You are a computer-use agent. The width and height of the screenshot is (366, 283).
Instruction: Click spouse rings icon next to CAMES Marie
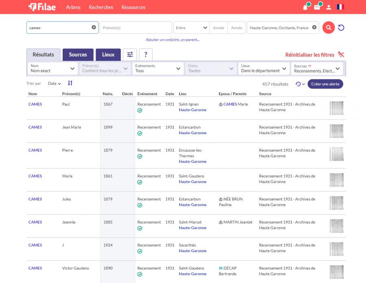(220, 104)
